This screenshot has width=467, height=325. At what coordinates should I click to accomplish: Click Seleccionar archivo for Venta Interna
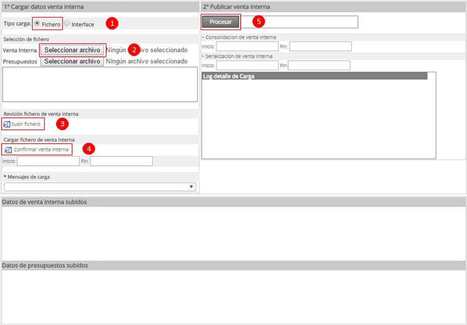(x=72, y=50)
